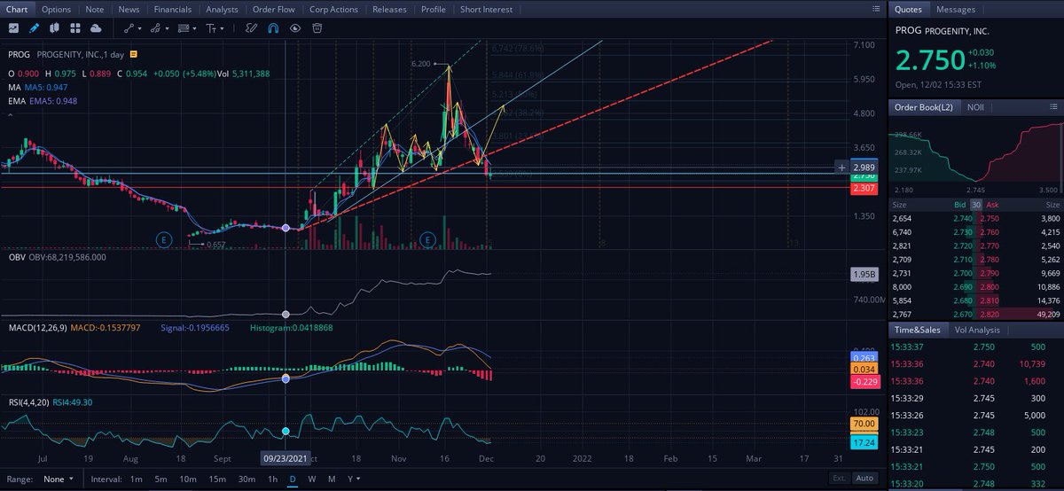Click the freehand brush tool icon
This screenshot has height=491, width=1064.
pyautogui.click(x=251, y=27)
